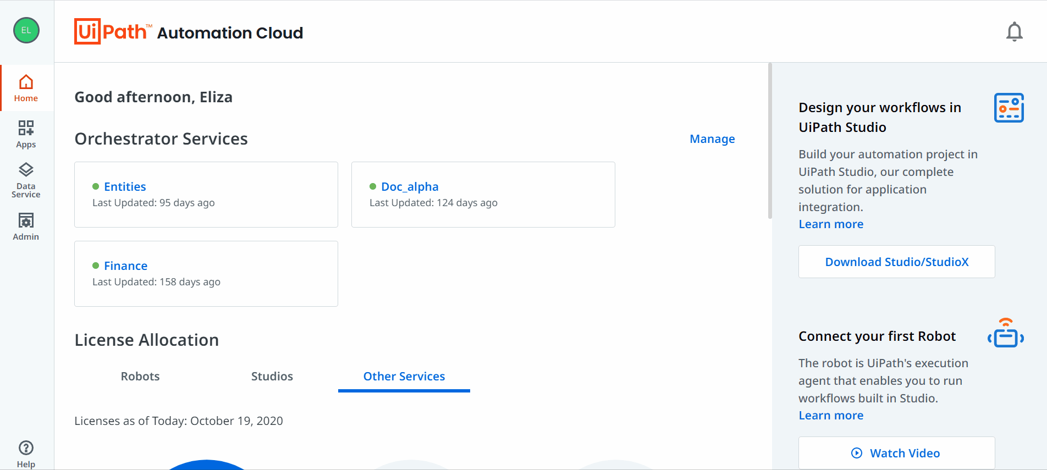This screenshot has height=470, width=1047.
Task: Click the Studio workflow design icon
Action: [x=1009, y=108]
